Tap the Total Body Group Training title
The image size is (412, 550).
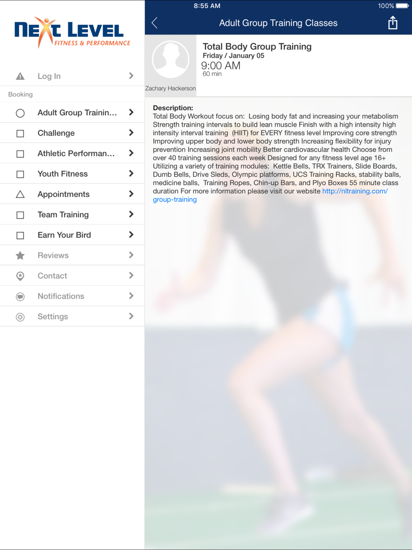(257, 47)
